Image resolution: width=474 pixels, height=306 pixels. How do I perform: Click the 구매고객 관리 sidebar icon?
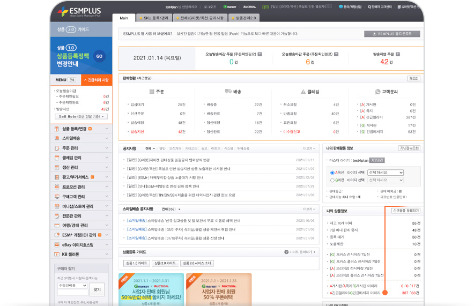click(56, 197)
